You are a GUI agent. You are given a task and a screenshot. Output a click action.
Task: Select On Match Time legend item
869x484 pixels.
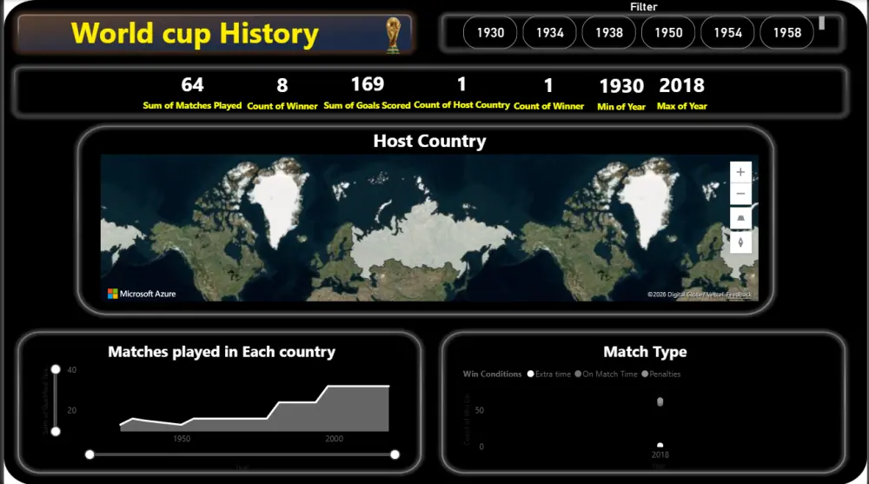(606, 375)
